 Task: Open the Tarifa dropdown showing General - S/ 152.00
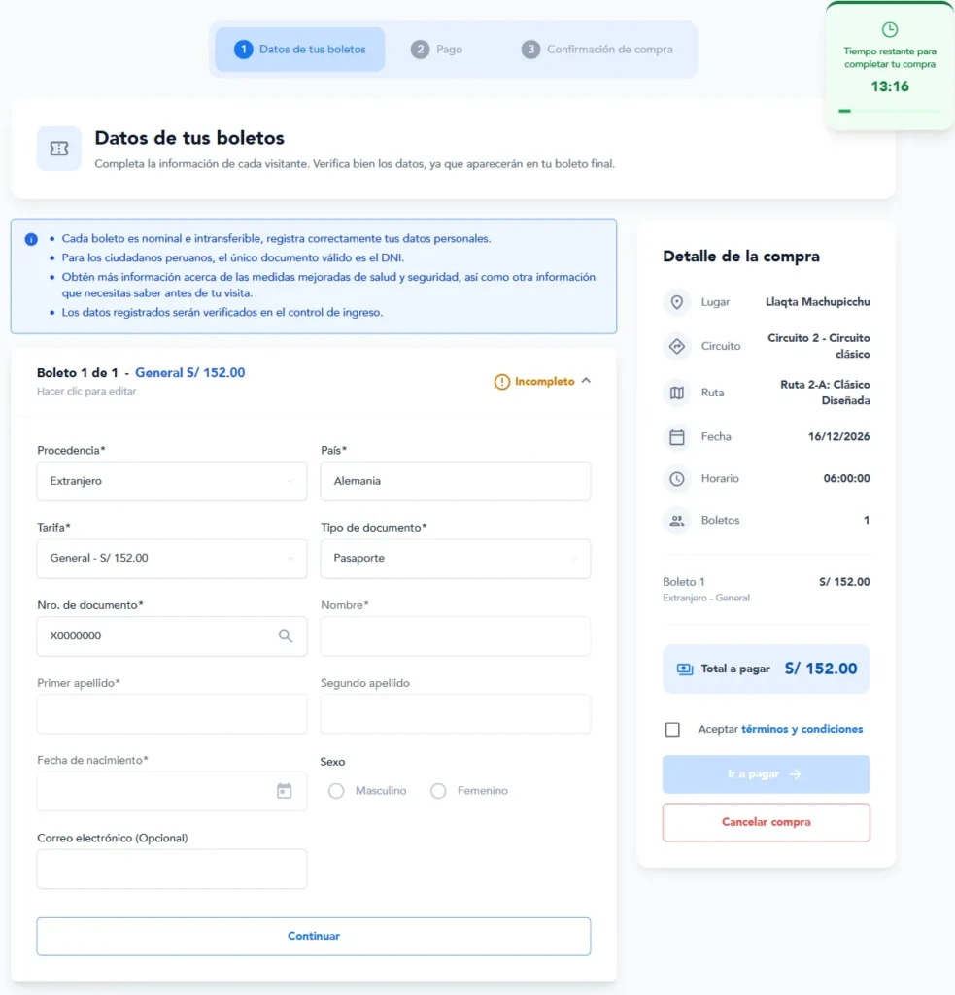click(x=172, y=559)
